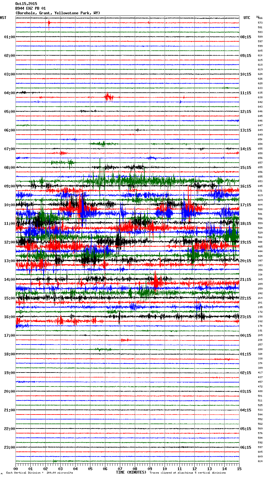This screenshot has width=264, height=477.
Task: Select the MST hour label '22:00'
Action: tap(10, 429)
